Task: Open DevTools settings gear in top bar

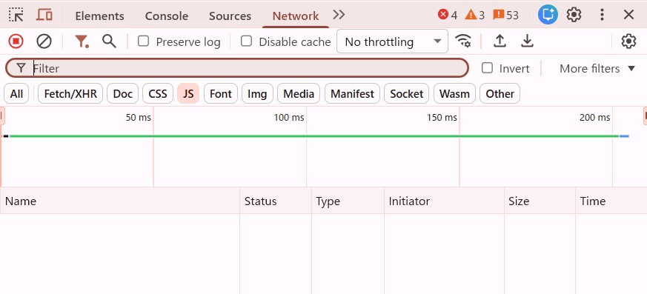Action: pyautogui.click(x=574, y=16)
